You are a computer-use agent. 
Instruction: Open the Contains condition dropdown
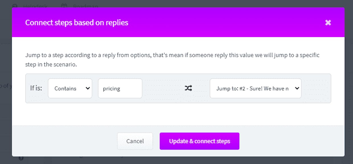70,88
